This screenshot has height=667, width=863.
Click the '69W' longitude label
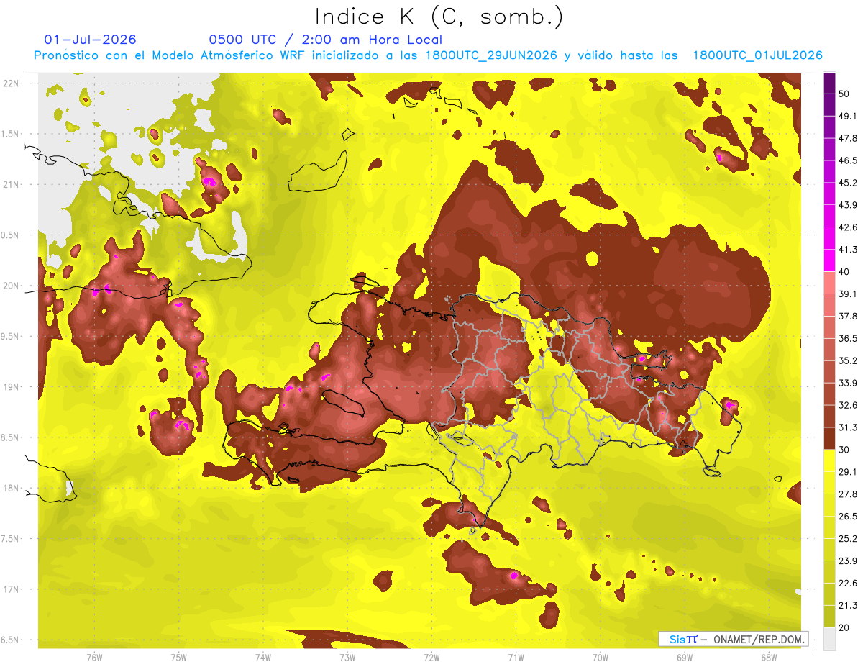click(685, 658)
